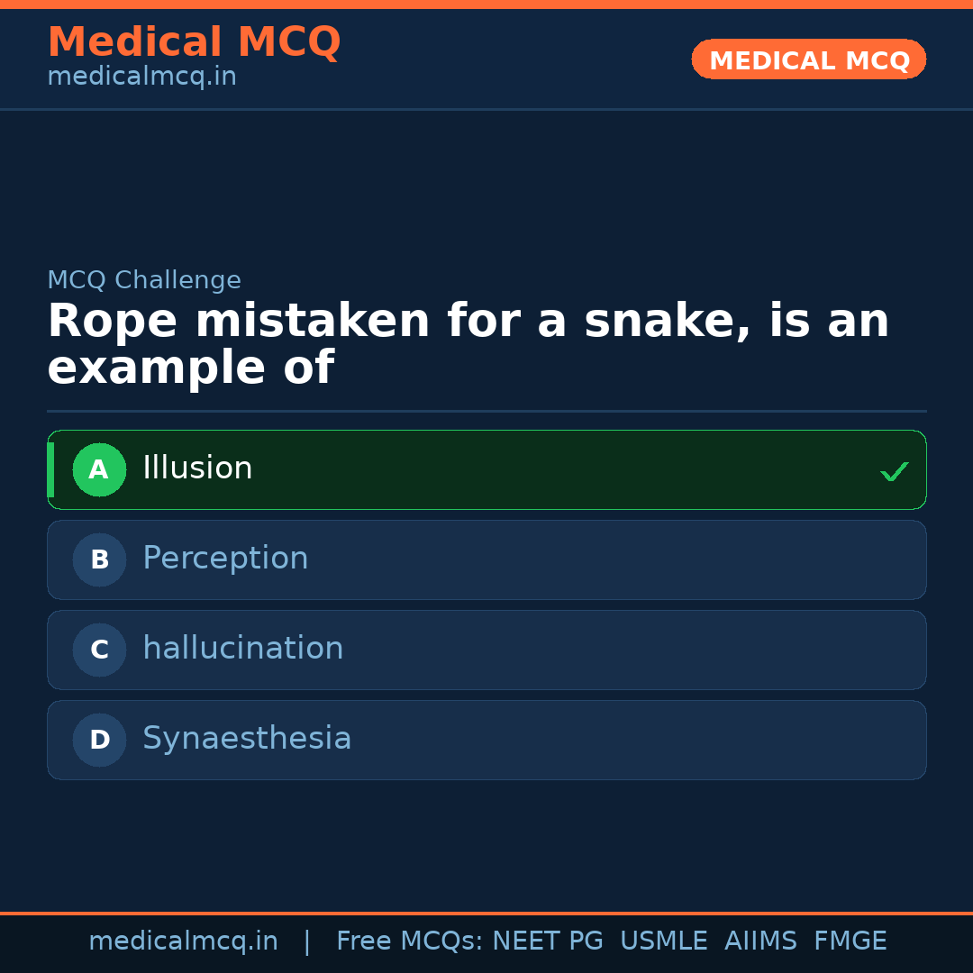This screenshot has height=973, width=973.
Task: Click the rope mistaken for snake question
Action: 468,344
